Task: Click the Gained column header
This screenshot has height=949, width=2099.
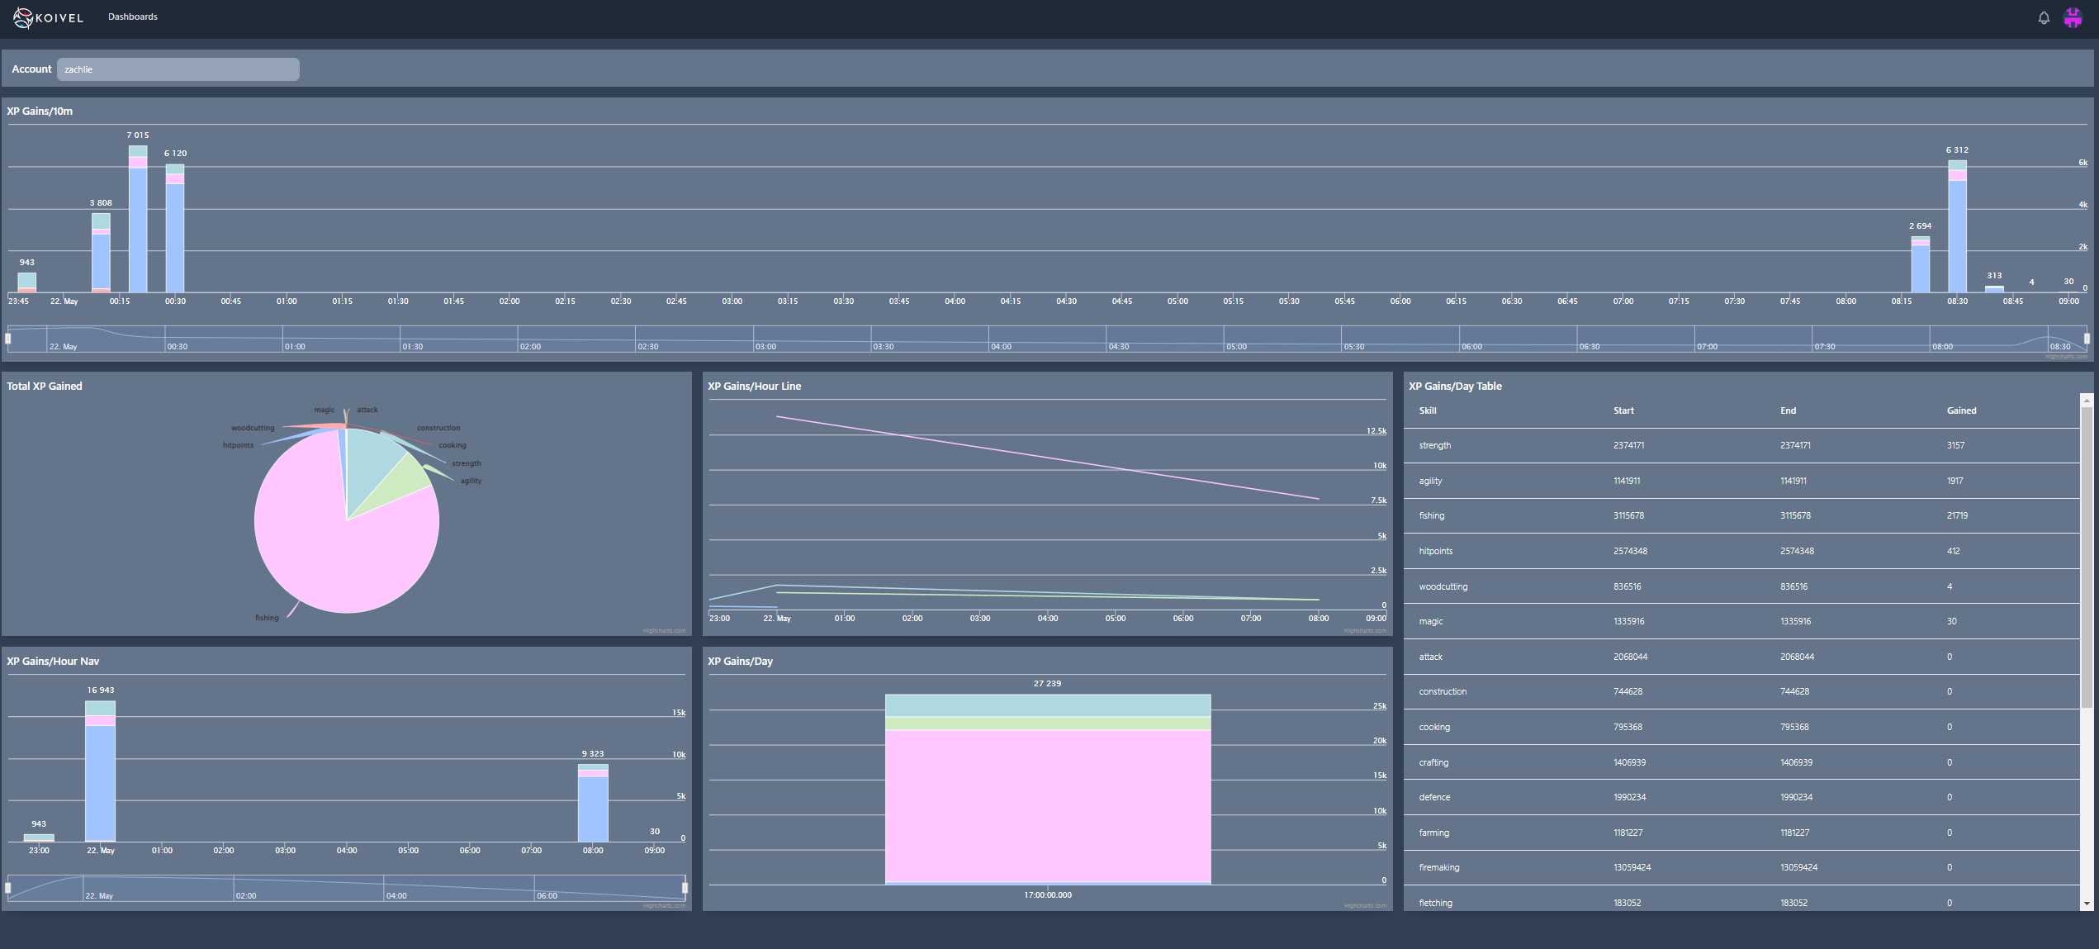Action: click(1961, 410)
